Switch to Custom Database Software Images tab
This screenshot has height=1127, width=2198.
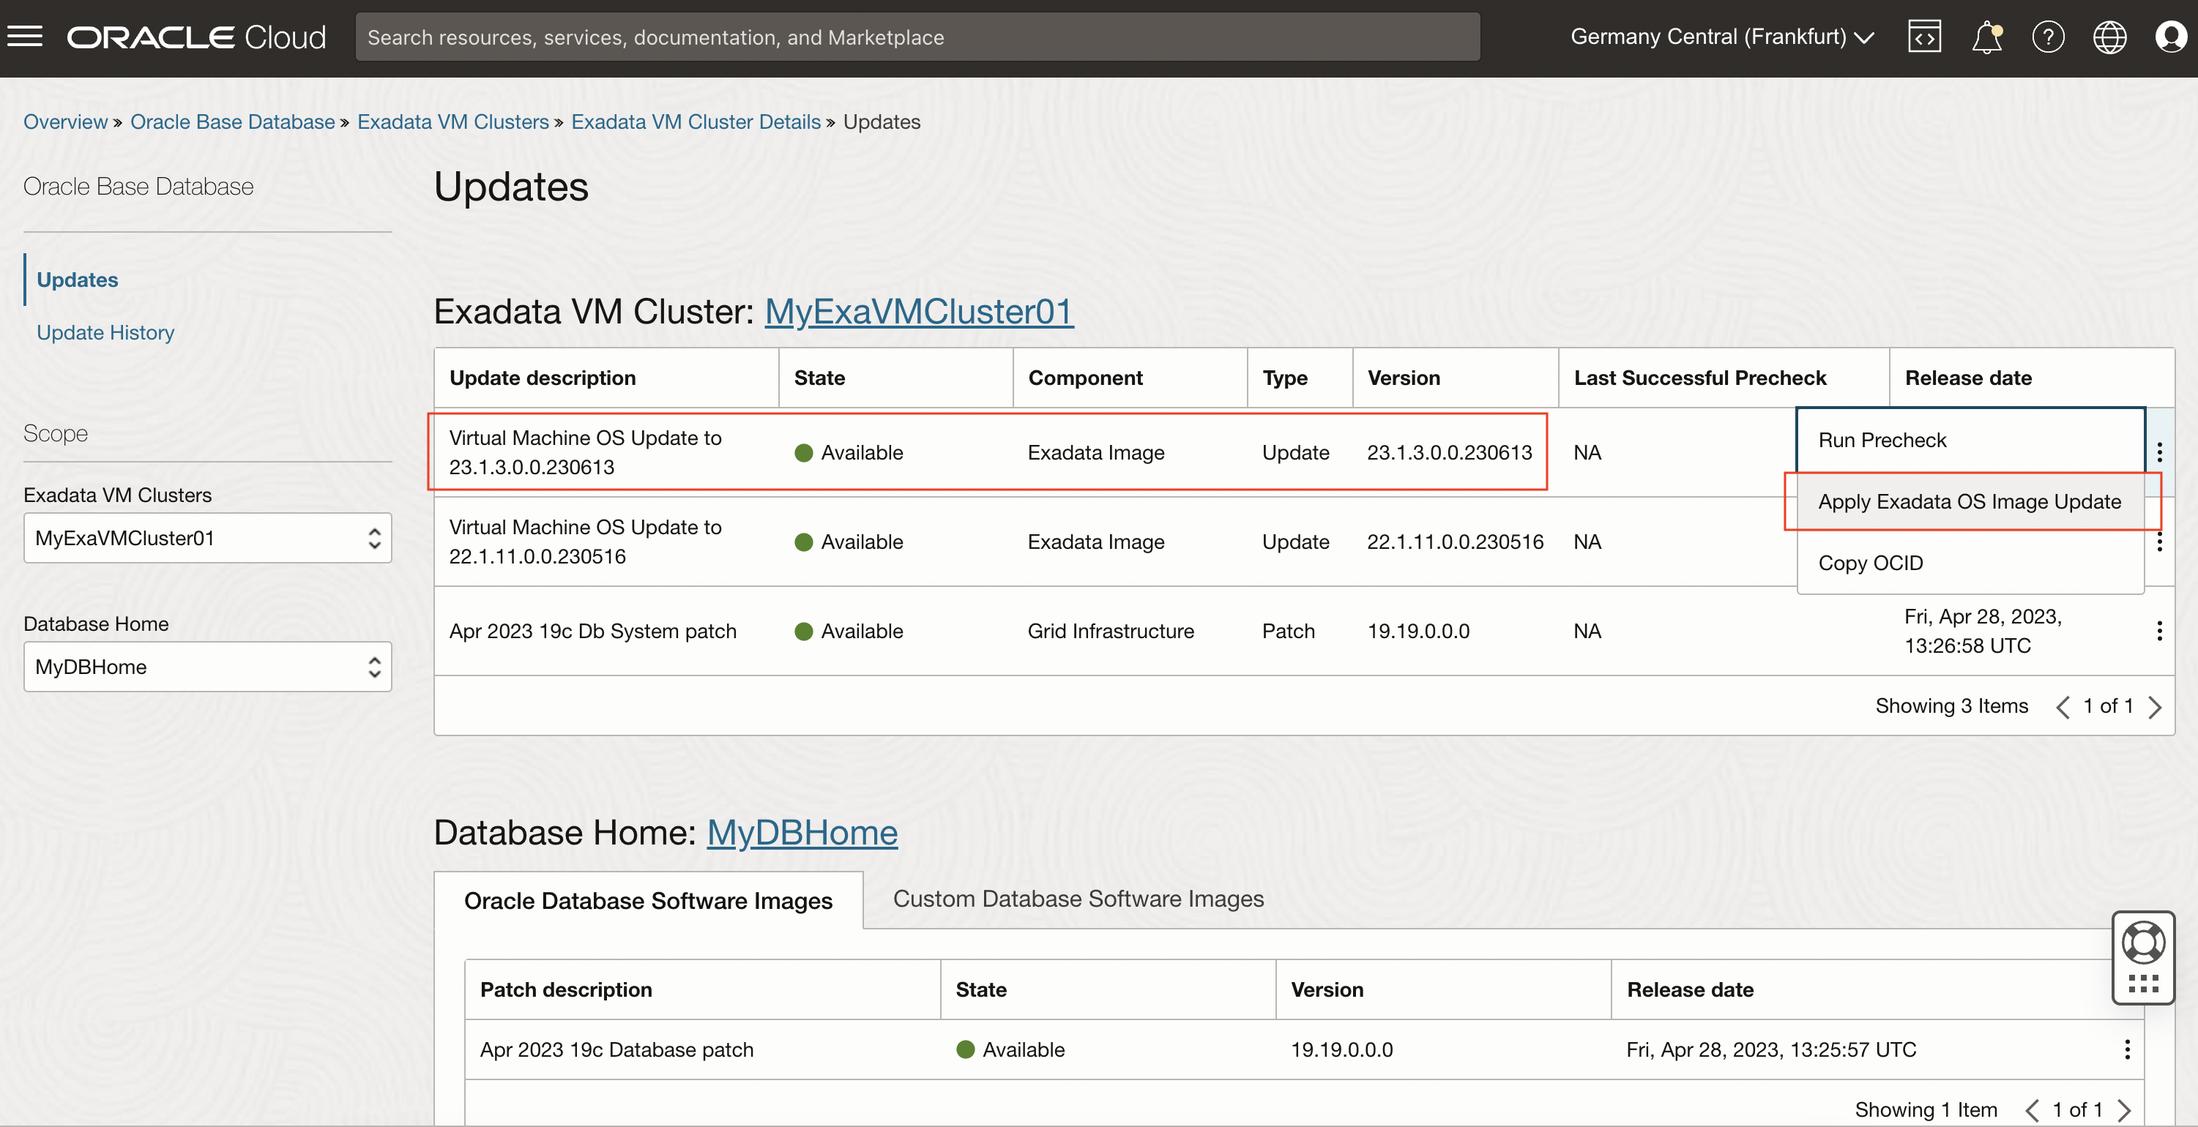click(1078, 899)
